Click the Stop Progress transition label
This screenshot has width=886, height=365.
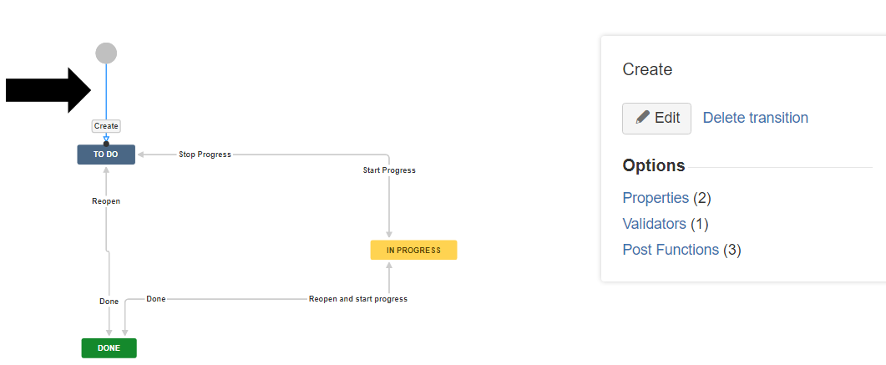tap(205, 155)
